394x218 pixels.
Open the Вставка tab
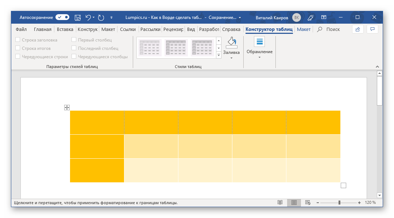pos(65,29)
